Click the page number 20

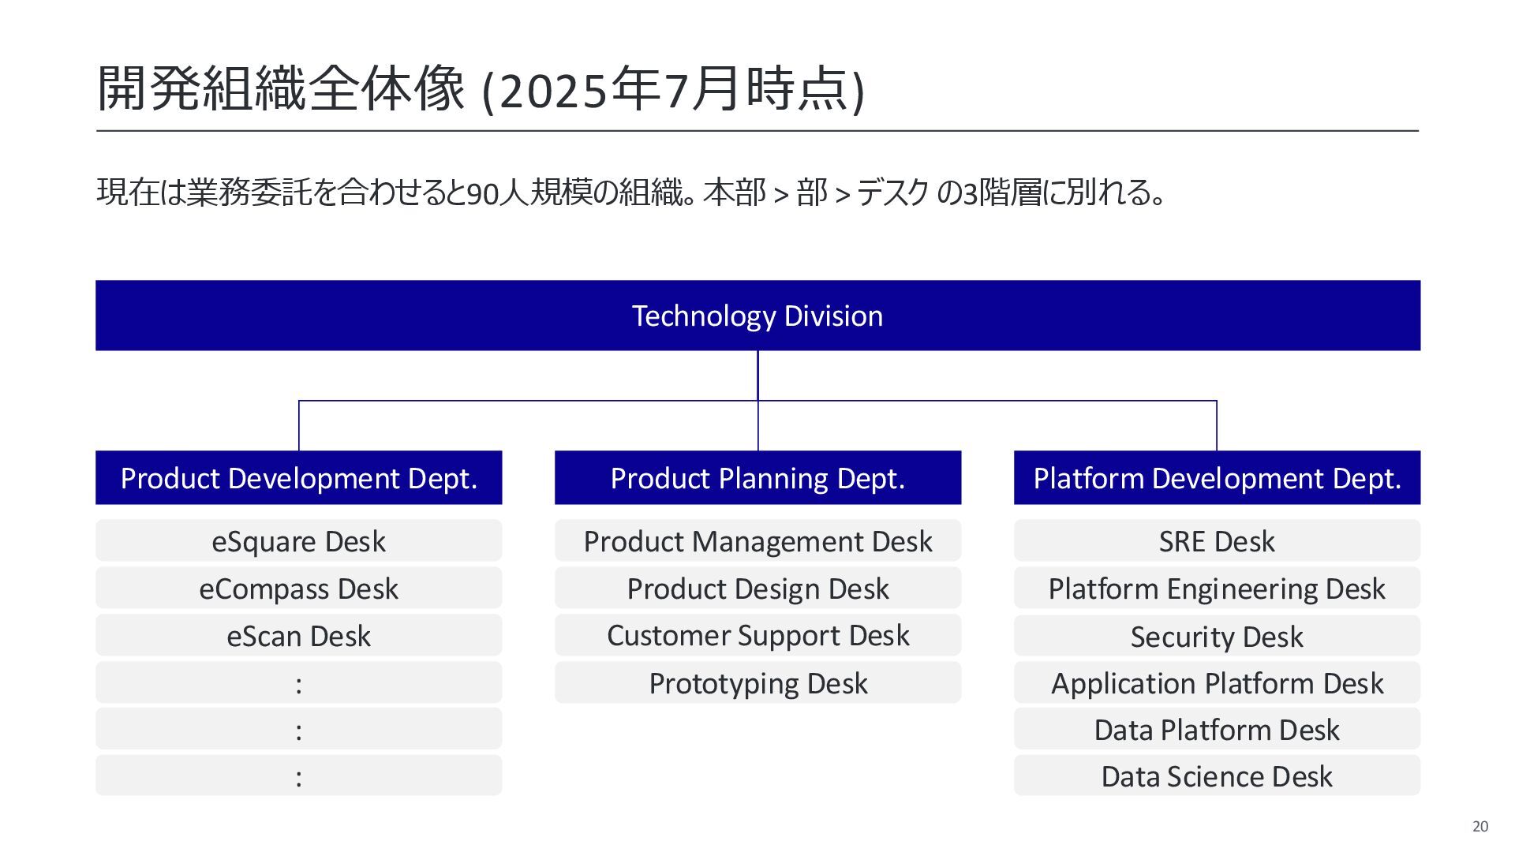(1480, 826)
